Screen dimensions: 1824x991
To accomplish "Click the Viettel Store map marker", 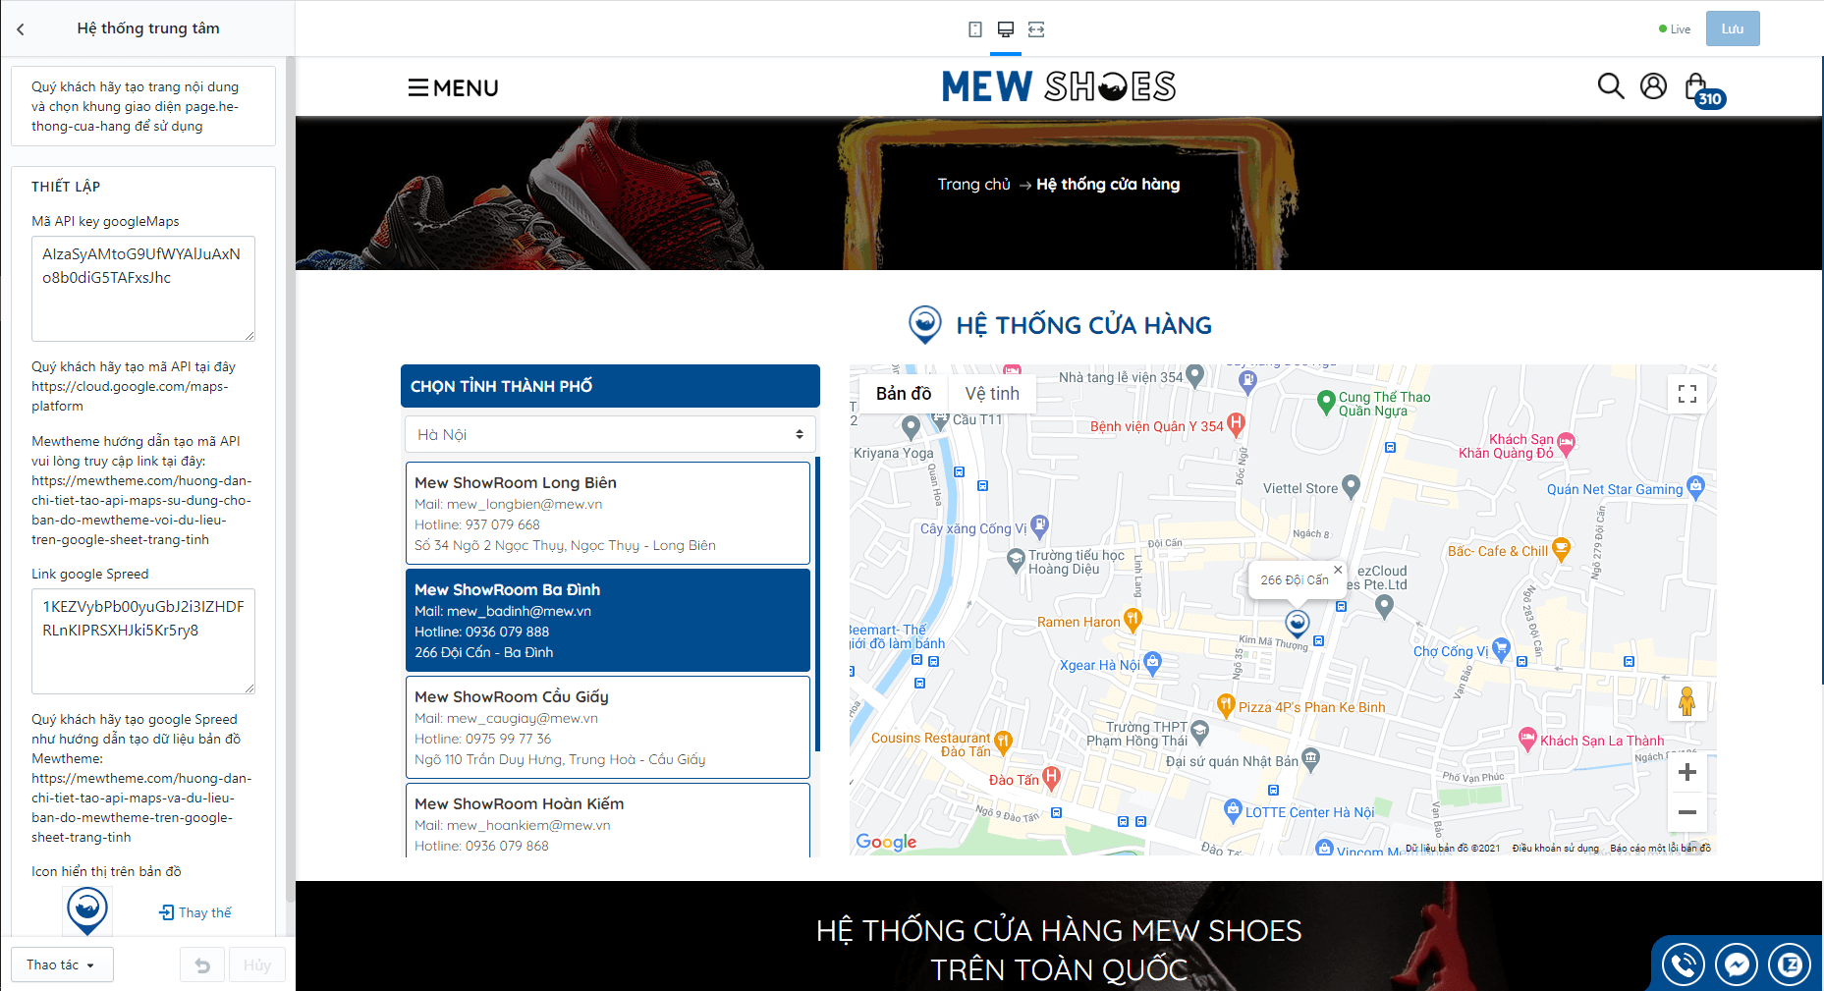I will pos(1351,485).
